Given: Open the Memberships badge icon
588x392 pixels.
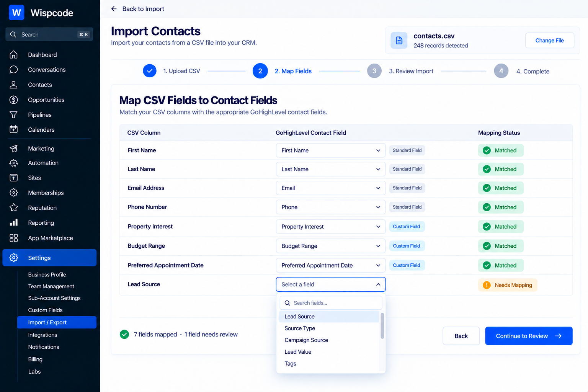Looking at the screenshot, I should [x=13, y=193].
